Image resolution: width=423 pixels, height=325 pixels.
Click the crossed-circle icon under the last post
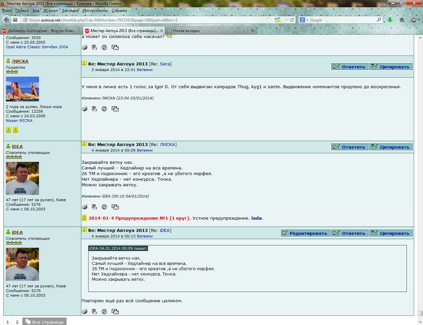pos(104,311)
